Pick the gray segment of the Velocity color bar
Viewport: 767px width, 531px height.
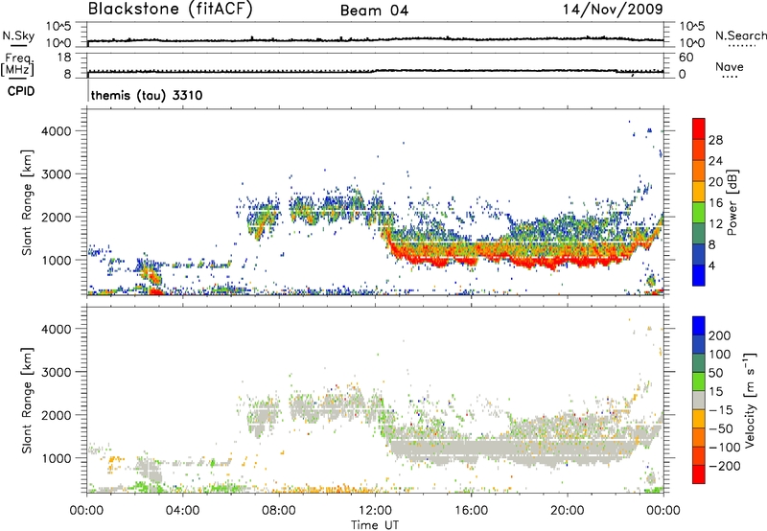(699, 401)
